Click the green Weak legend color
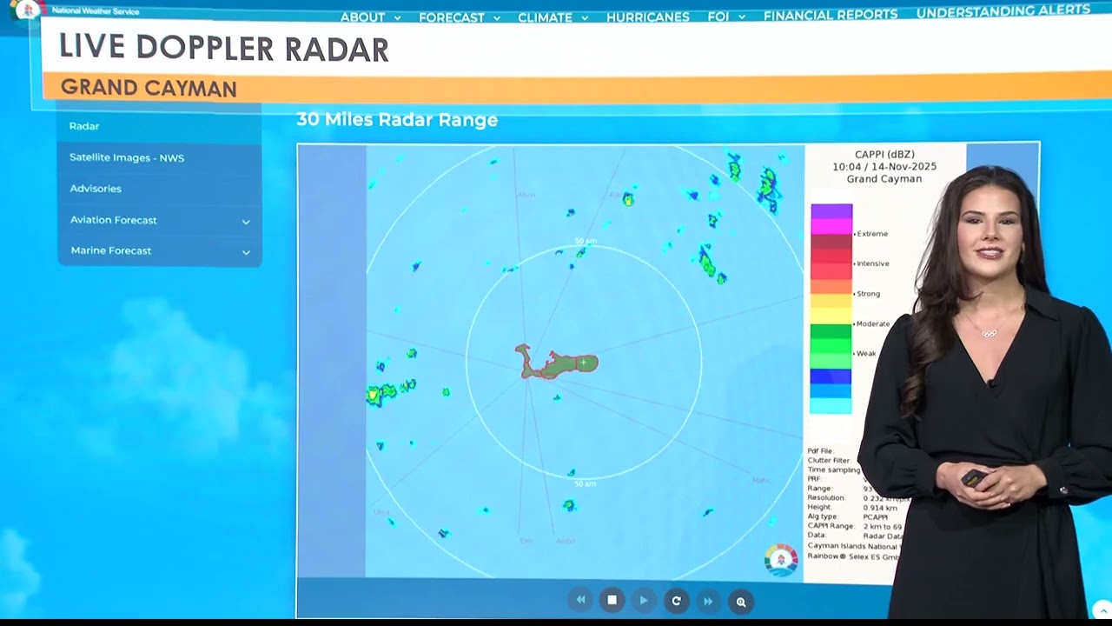The width and height of the screenshot is (1112, 626). click(x=831, y=353)
